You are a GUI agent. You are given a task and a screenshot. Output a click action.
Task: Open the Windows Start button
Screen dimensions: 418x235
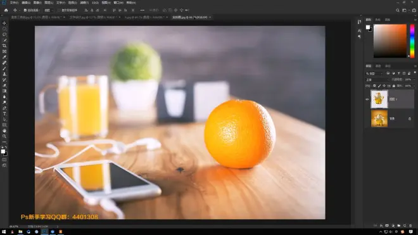click(4, 232)
